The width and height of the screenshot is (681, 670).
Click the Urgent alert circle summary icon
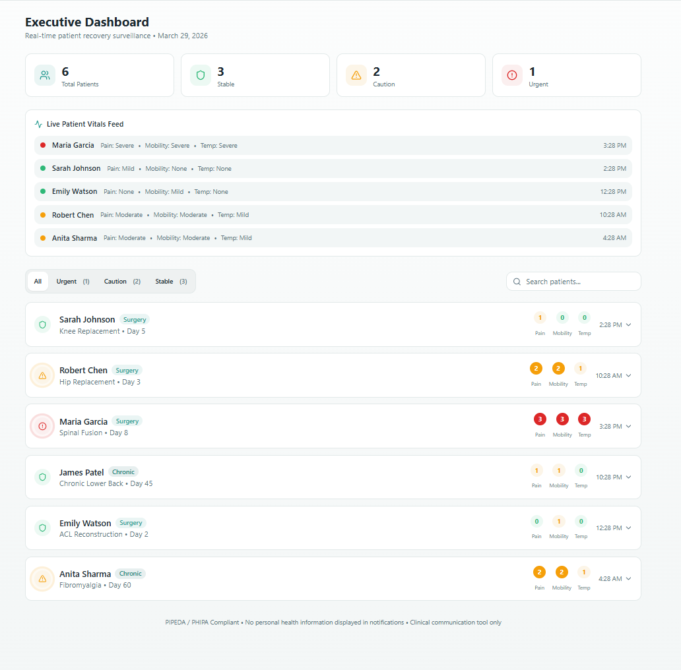[x=512, y=75]
